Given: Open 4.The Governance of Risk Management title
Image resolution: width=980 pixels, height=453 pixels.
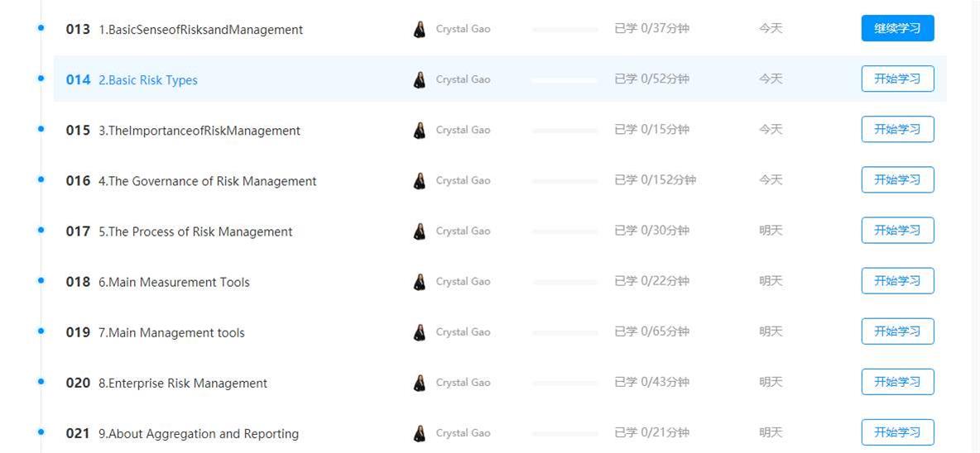Looking at the screenshot, I should point(208,181).
